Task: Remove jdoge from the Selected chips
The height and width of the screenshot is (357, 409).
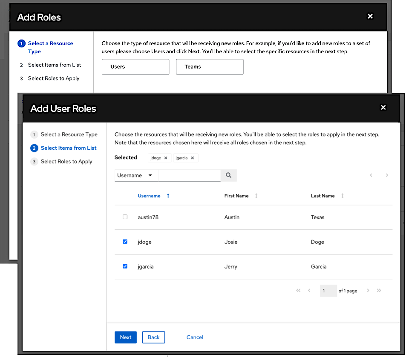Action: pos(166,157)
